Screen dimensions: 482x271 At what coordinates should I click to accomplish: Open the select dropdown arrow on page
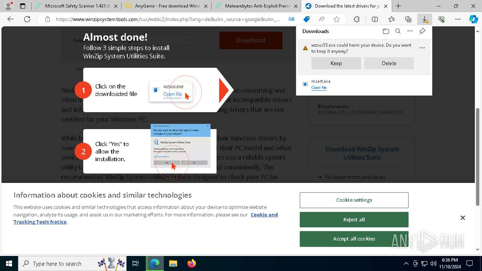coord(187,40)
